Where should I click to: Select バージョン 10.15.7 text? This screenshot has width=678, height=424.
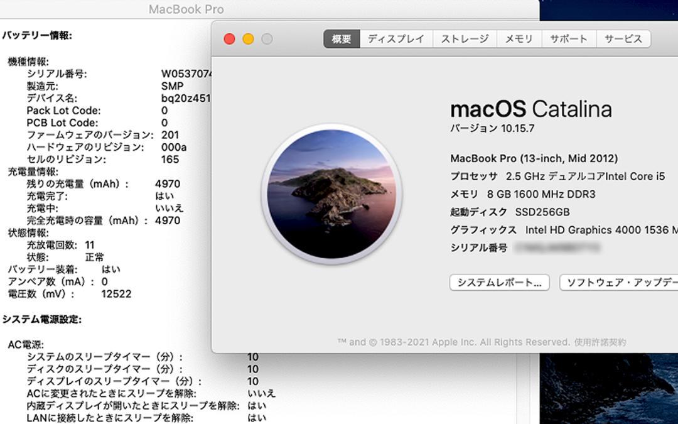(492, 129)
